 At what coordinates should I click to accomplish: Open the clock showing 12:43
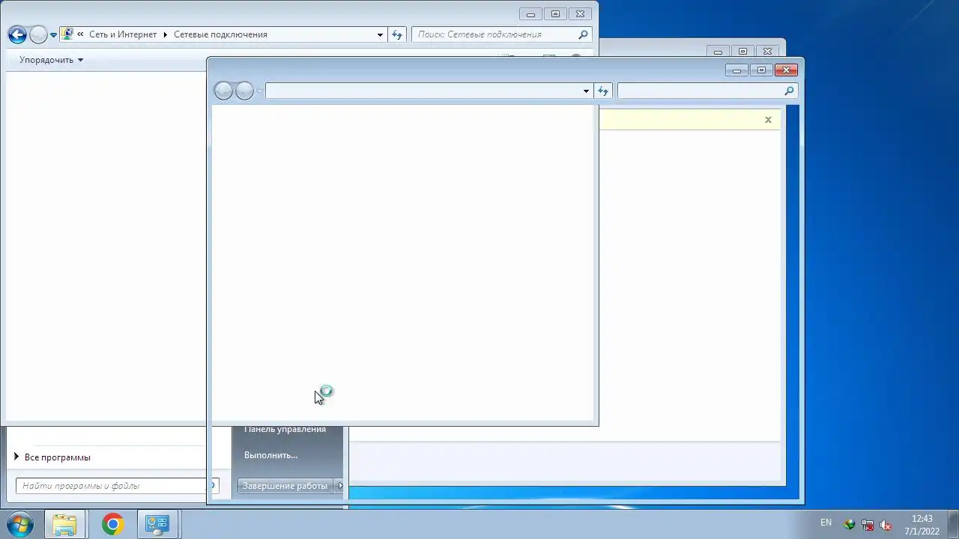(922, 525)
